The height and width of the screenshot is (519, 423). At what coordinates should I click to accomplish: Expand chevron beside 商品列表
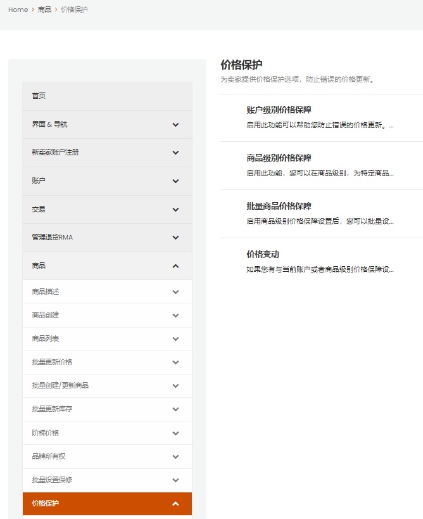coord(175,339)
